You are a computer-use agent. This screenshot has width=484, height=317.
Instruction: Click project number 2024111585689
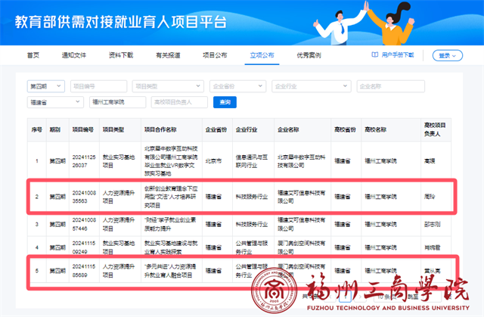point(84,271)
